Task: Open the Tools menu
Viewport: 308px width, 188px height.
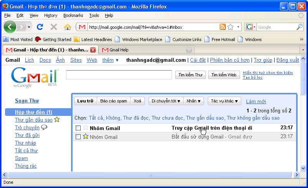Action: (x=94, y=15)
